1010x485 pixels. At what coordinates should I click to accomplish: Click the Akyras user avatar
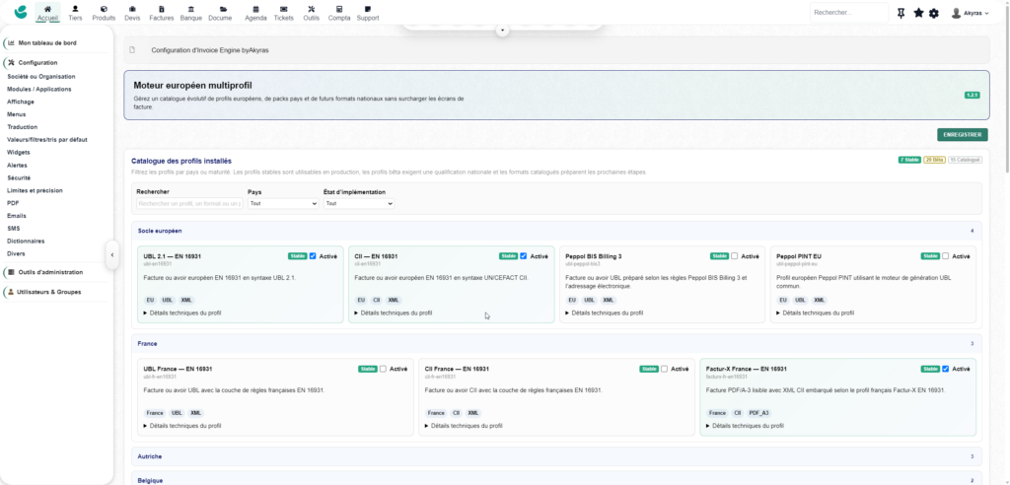coord(956,13)
